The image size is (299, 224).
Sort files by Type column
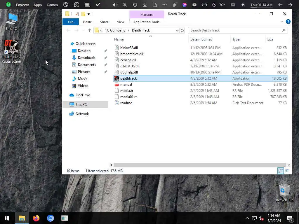tap(236, 39)
